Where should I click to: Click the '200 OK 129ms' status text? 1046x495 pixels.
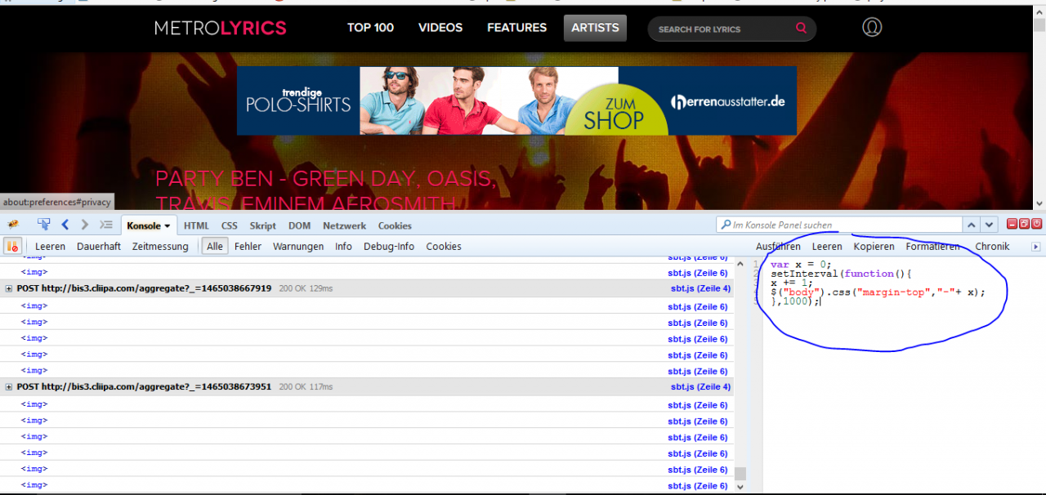(x=306, y=288)
